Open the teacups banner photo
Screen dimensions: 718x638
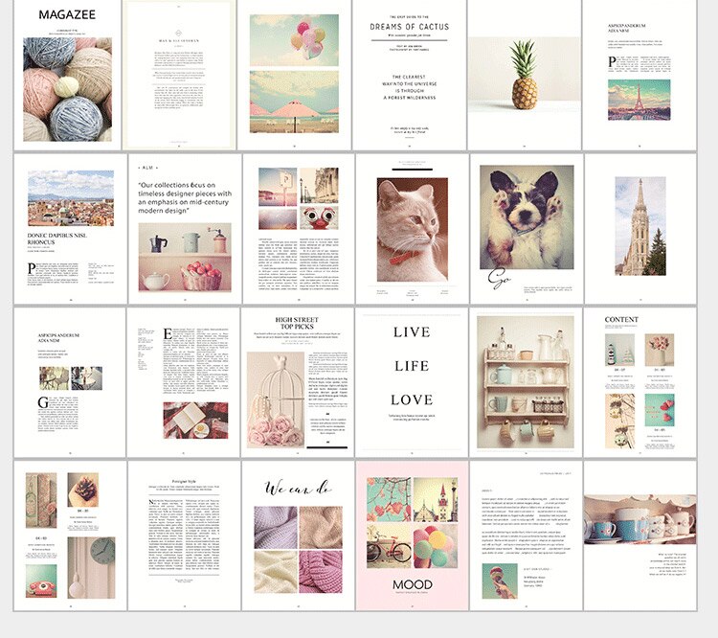(x=640, y=519)
